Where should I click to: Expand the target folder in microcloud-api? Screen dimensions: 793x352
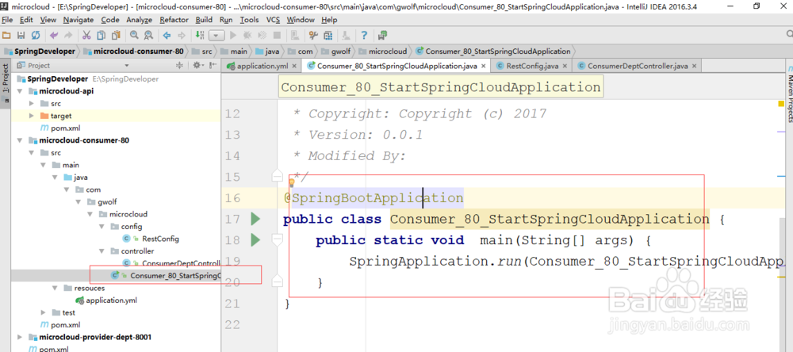click(x=32, y=116)
